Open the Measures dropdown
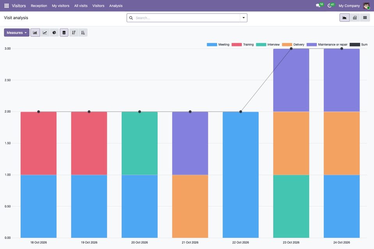Image resolution: width=374 pixels, height=249 pixels. tap(17, 33)
